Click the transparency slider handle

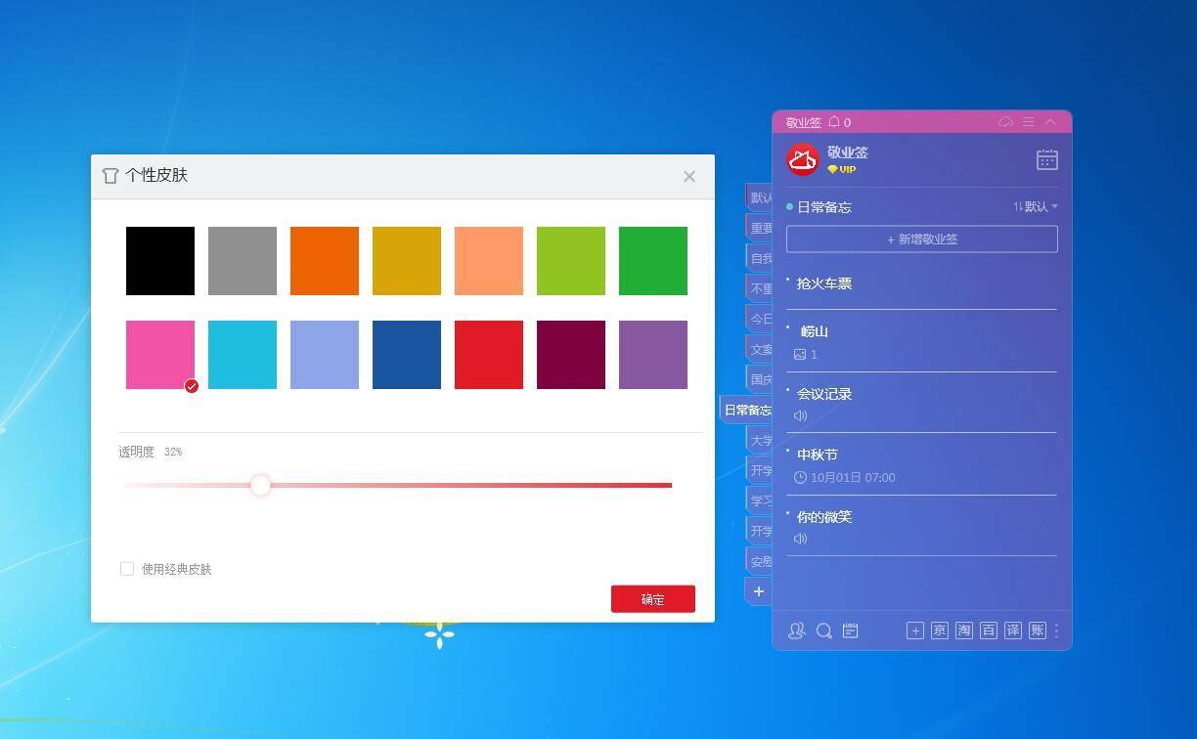pyautogui.click(x=260, y=486)
